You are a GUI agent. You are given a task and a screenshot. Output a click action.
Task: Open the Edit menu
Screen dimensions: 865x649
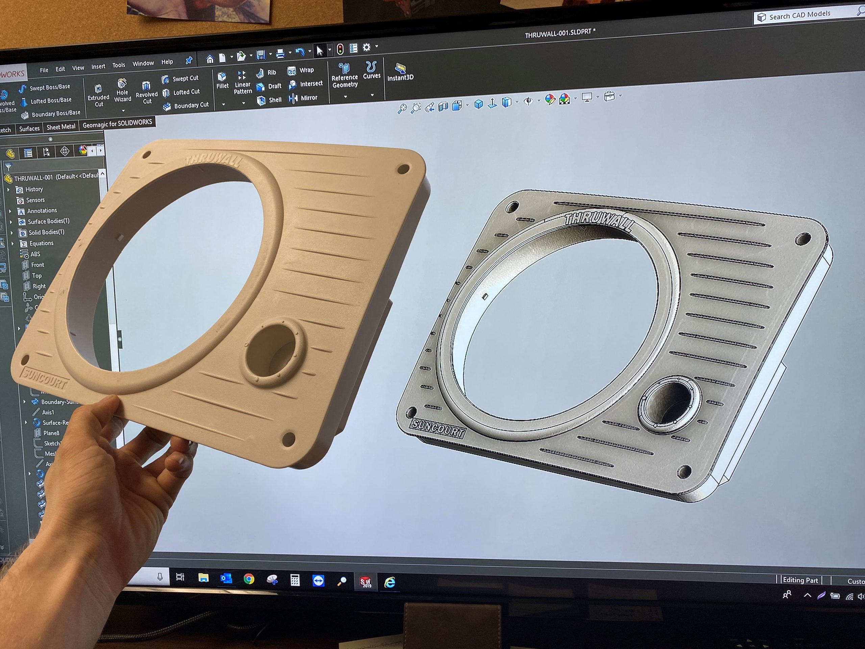click(60, 69)
